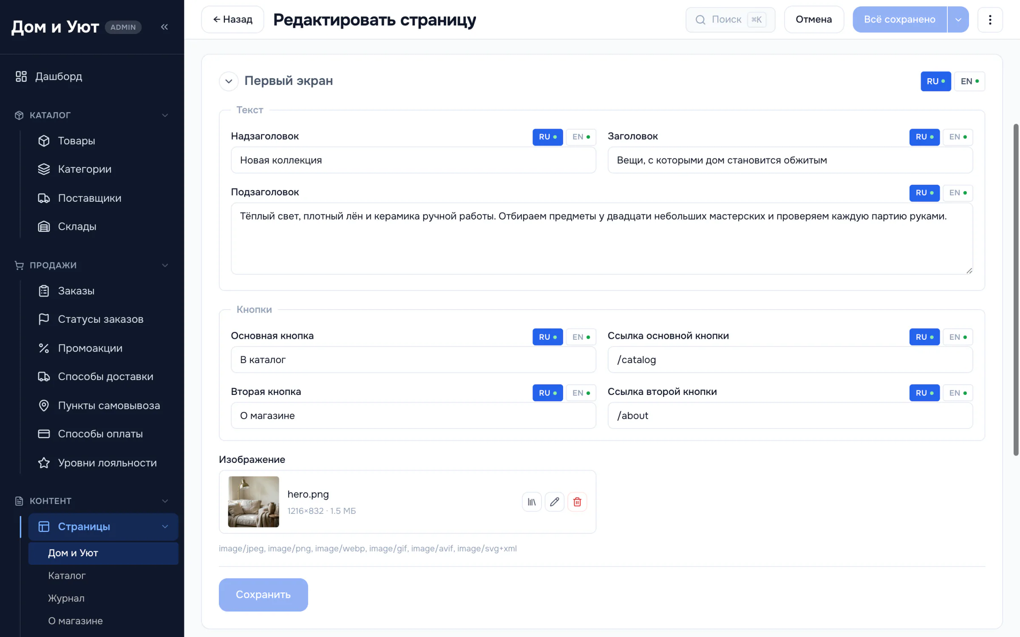Collapse the ПРОДАЖИ sidebar group
The image size is (1020, 637).
165,265
